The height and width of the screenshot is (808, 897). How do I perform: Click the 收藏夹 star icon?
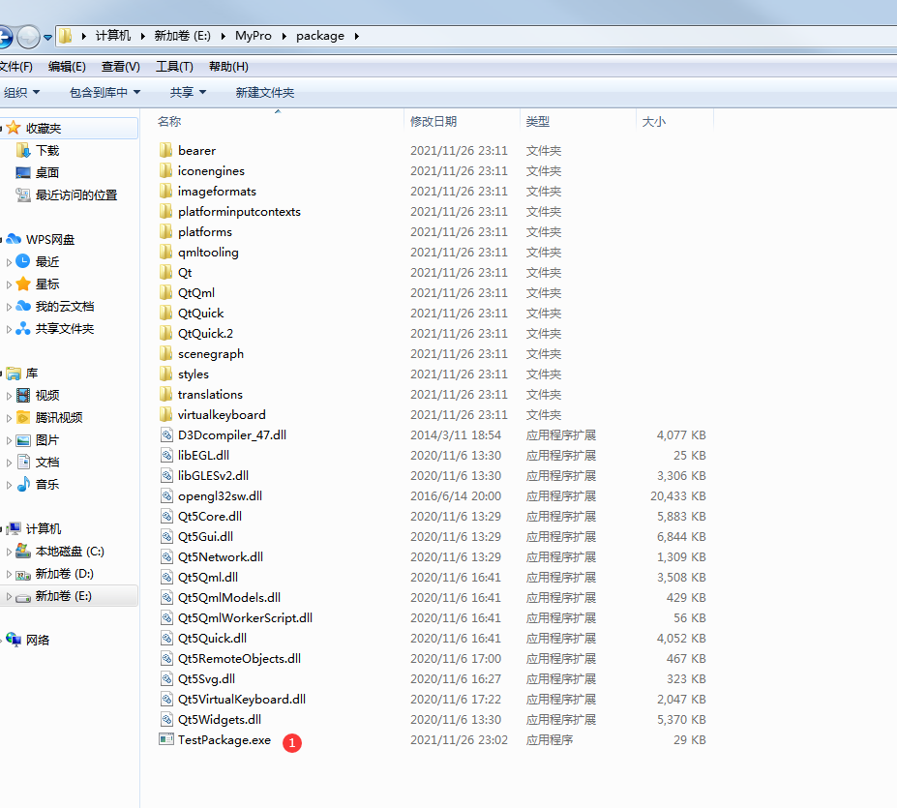tap(14, 128)
